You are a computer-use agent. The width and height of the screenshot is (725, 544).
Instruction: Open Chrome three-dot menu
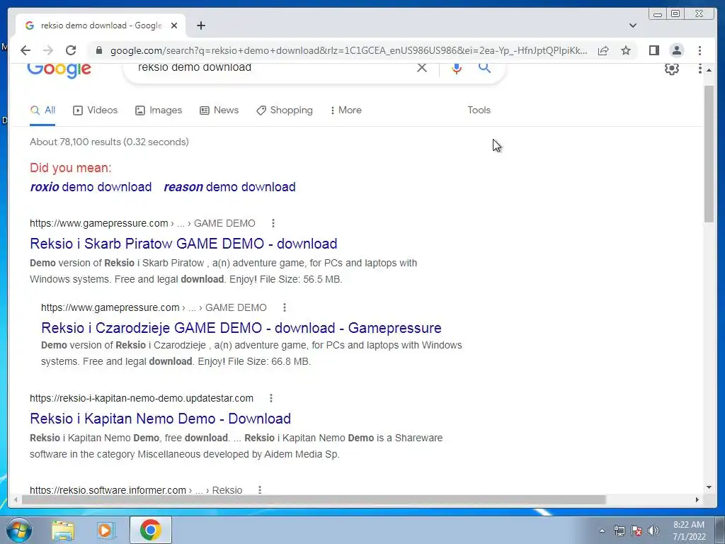700,50
